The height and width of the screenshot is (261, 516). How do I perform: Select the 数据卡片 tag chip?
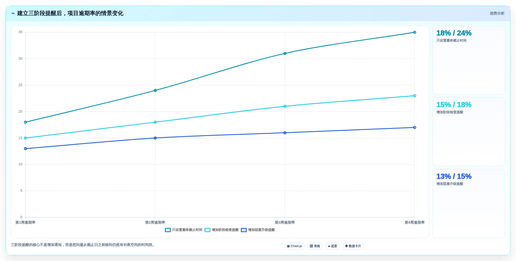click(x=353, y=246)
